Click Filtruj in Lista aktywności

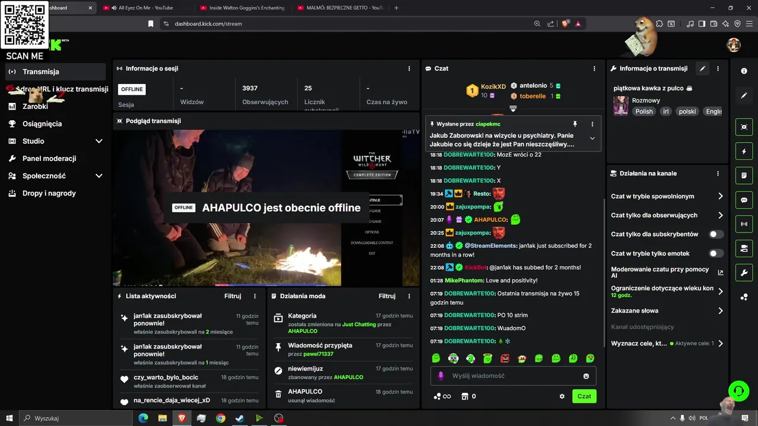point(233,296)
